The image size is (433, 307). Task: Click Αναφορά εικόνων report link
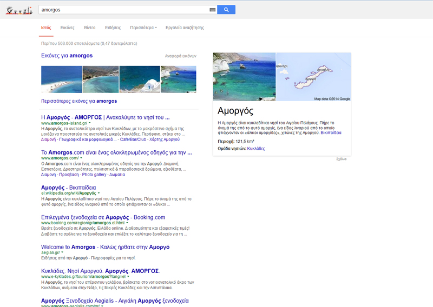pyautogui.click(x=181, y=56)
